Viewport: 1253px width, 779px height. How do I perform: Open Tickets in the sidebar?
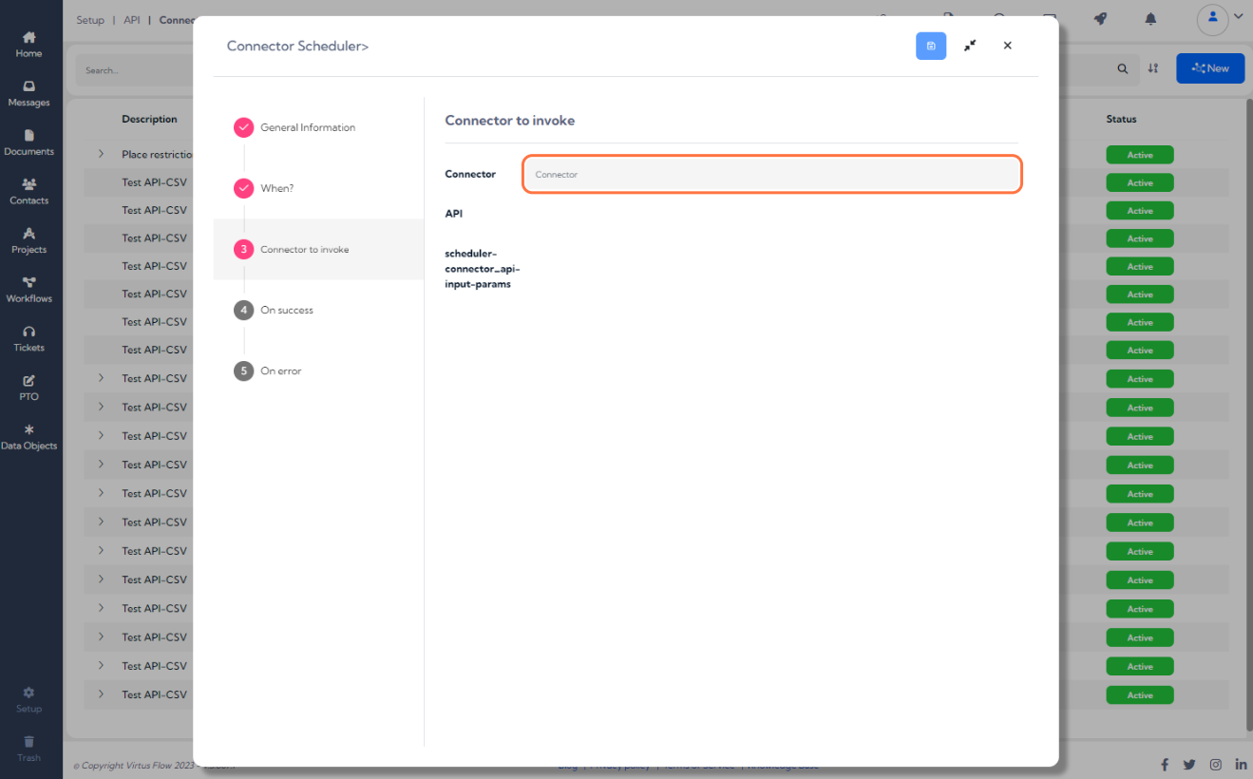point(28,339)
